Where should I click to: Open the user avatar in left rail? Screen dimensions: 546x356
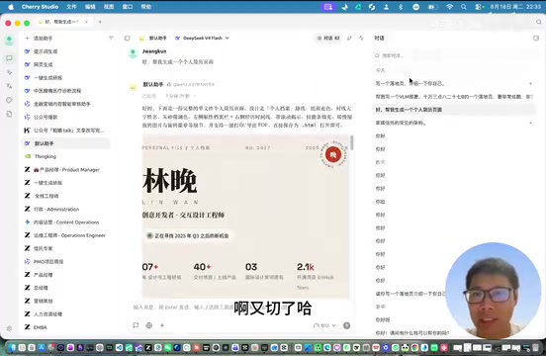point(9,41)
